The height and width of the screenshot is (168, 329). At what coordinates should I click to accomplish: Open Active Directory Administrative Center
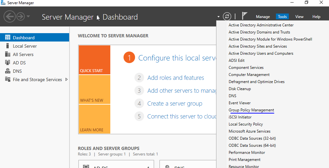click(261, 25)
